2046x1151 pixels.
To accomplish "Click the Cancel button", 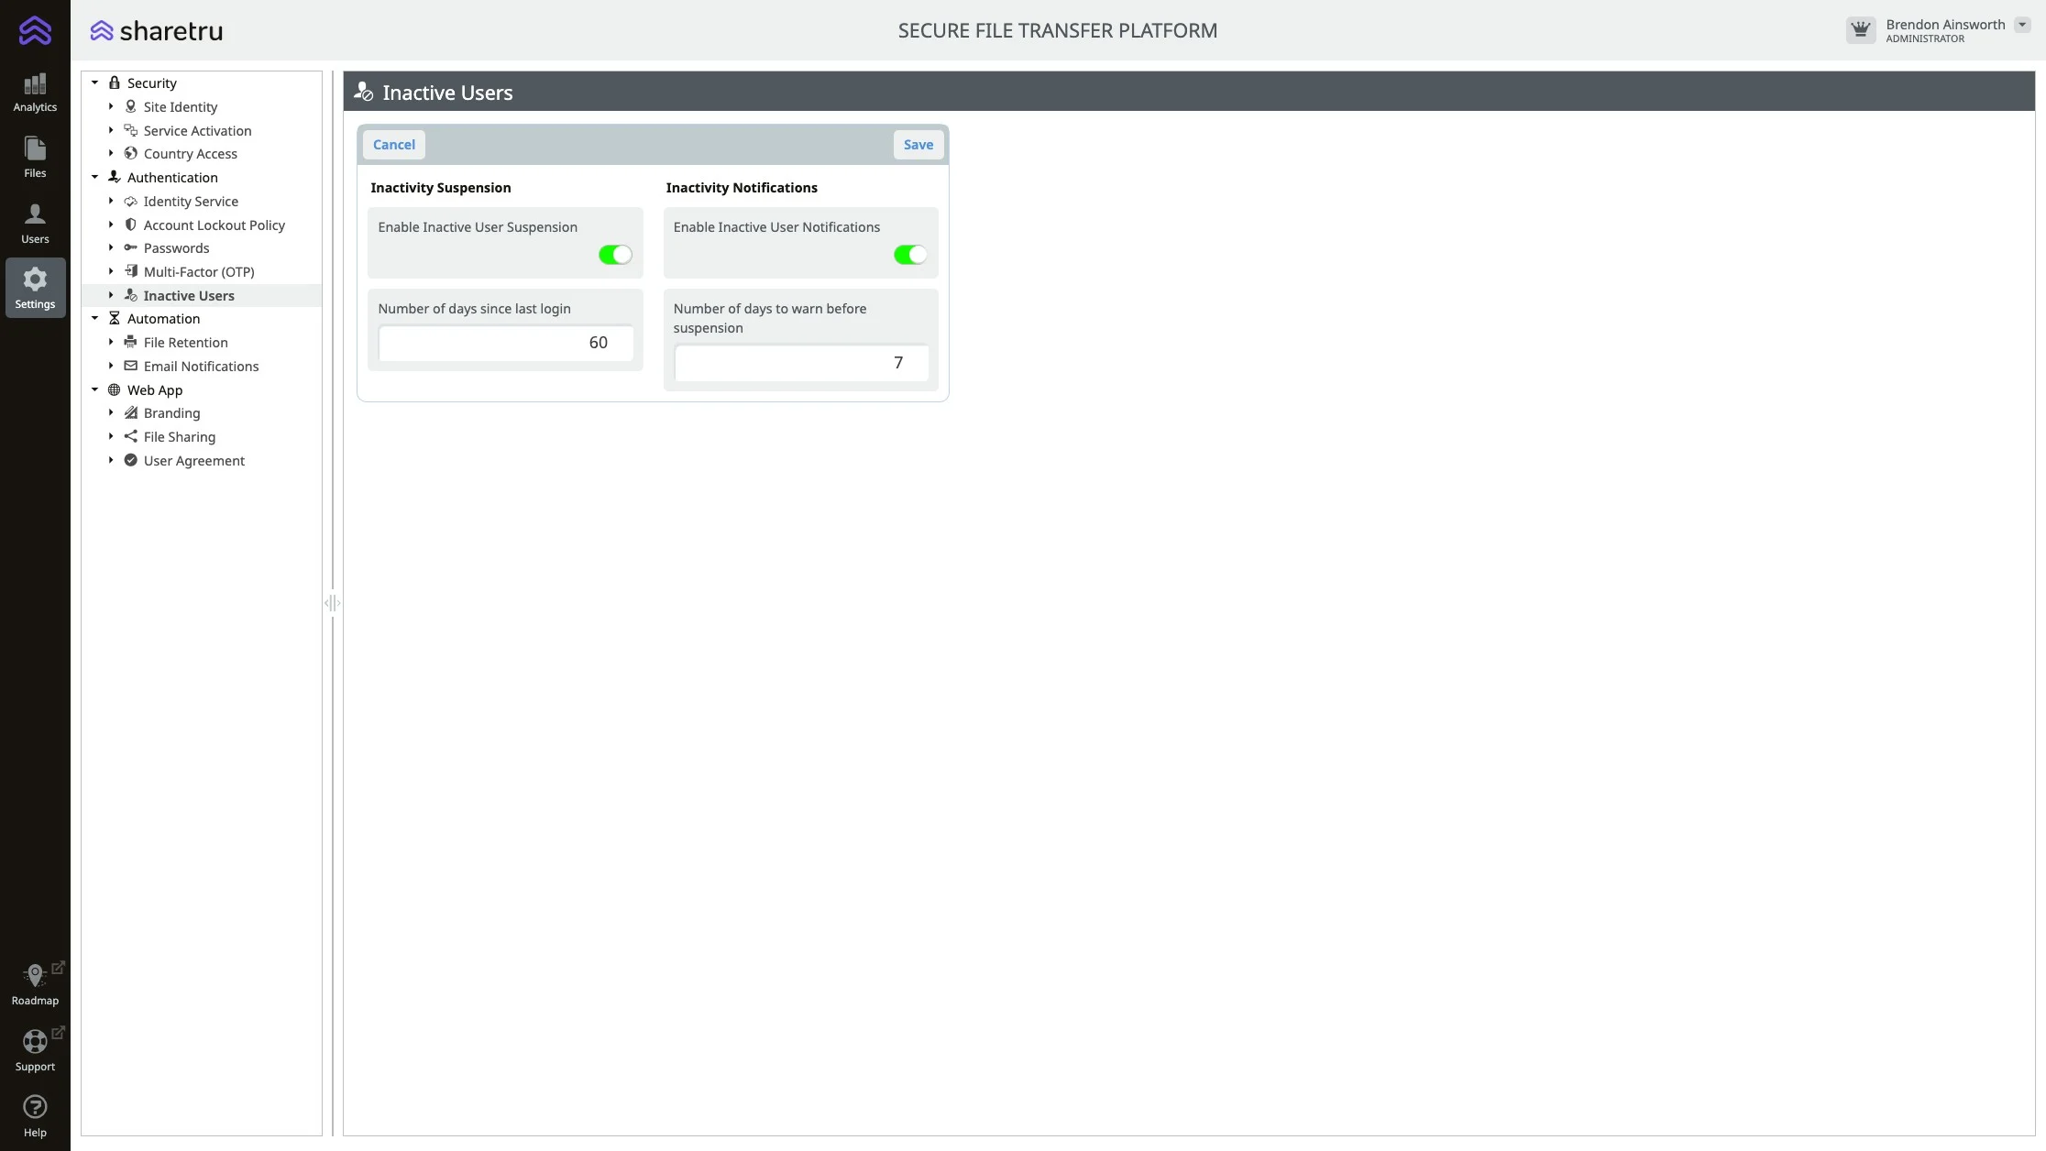I will pyautogui.click(x=393, y=145).
